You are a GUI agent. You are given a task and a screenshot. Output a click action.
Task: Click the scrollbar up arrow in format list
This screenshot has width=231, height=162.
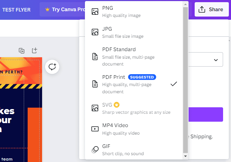(185, 4)
